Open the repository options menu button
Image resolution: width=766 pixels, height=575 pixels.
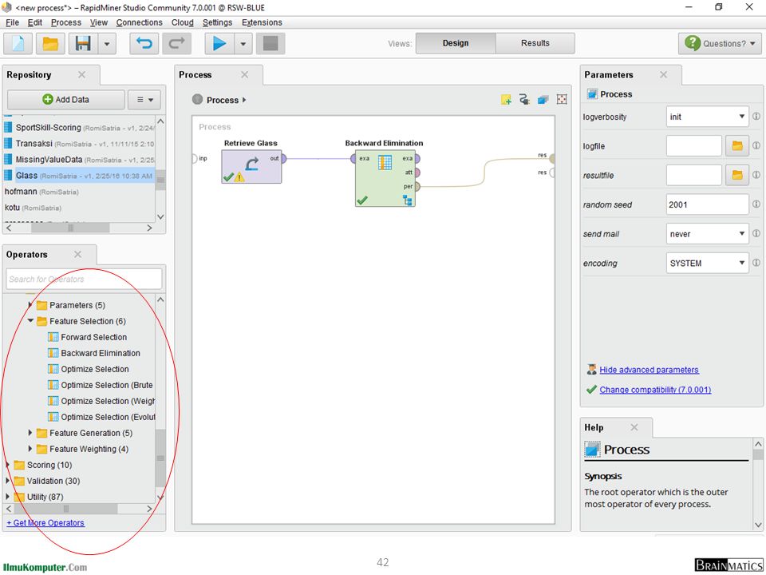(x=144, y=100)
